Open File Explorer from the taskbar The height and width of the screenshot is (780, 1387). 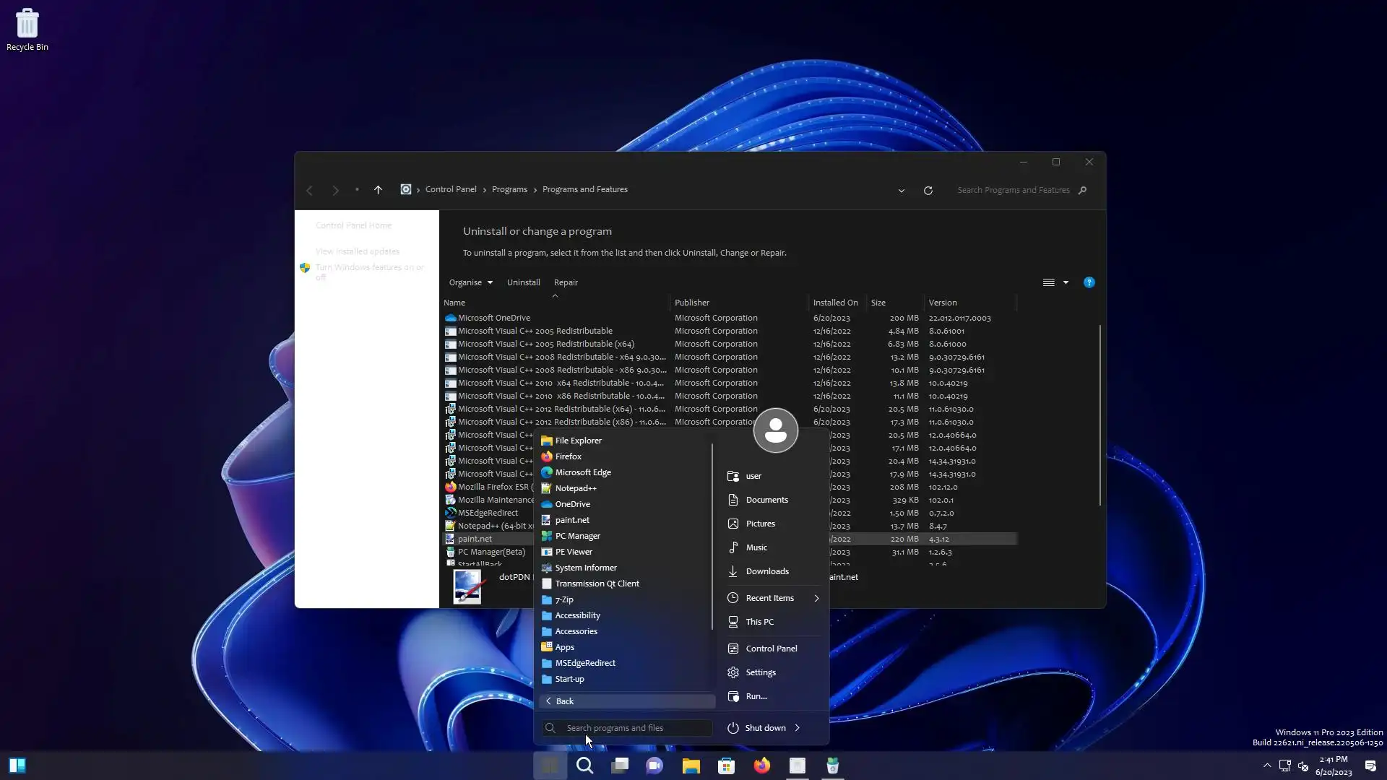pyautogui.click(x=691, y=766)
